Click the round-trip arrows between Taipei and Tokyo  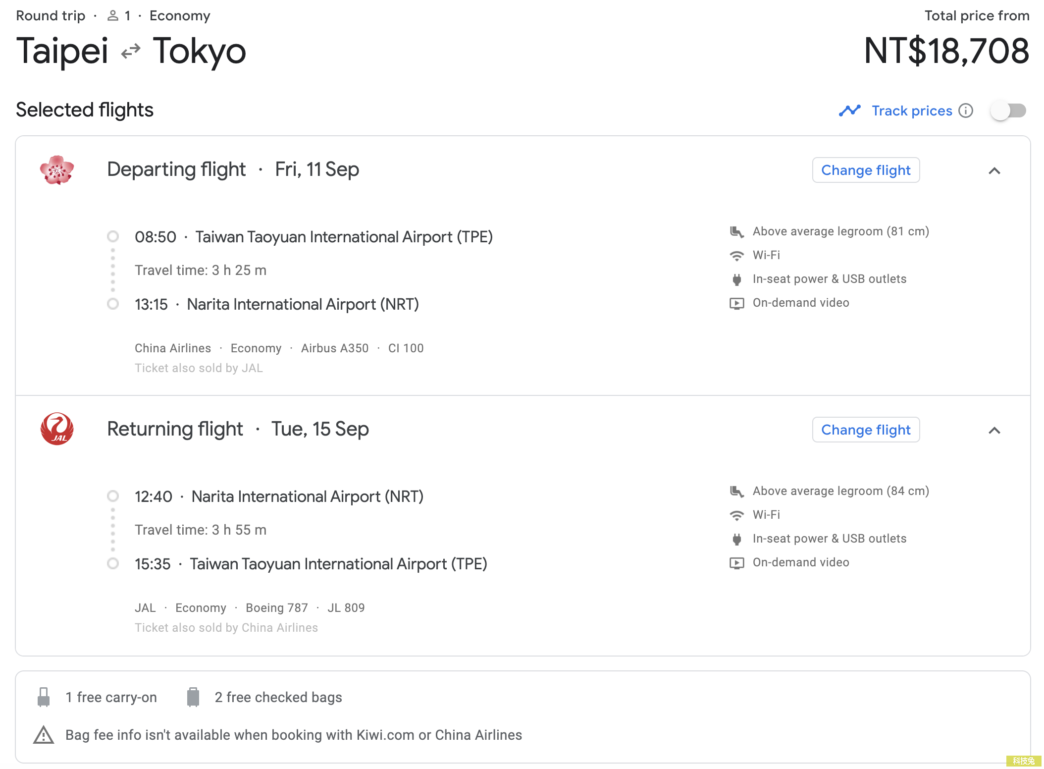[131, 51]
